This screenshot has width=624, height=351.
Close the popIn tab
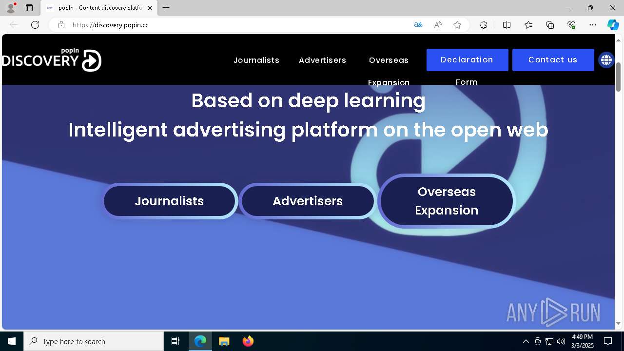(150, 8)
